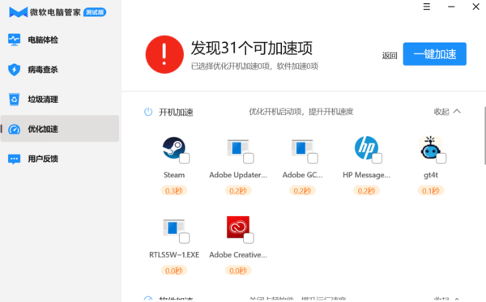486x302 pixels.
Task: Click the red exclamation warning icon
Action: [164, 54]
